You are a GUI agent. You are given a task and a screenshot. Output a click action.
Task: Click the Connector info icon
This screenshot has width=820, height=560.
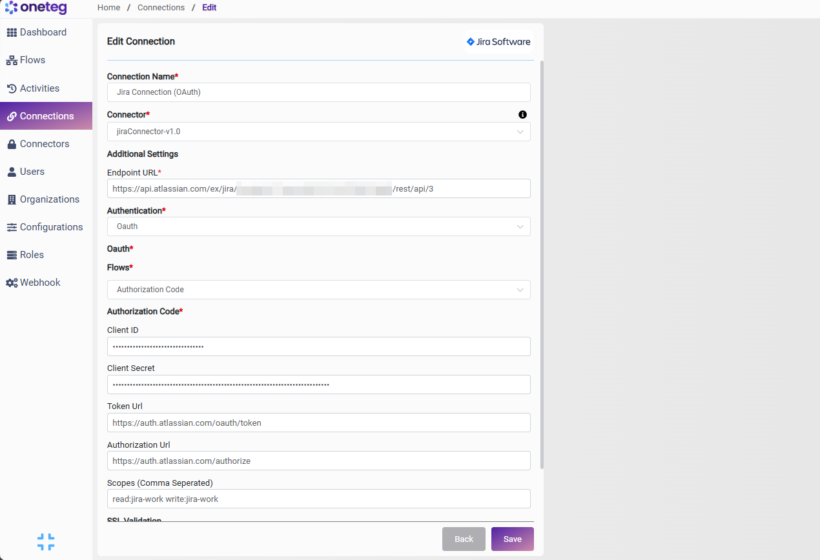pyautogui.click(x=522, y=114)
